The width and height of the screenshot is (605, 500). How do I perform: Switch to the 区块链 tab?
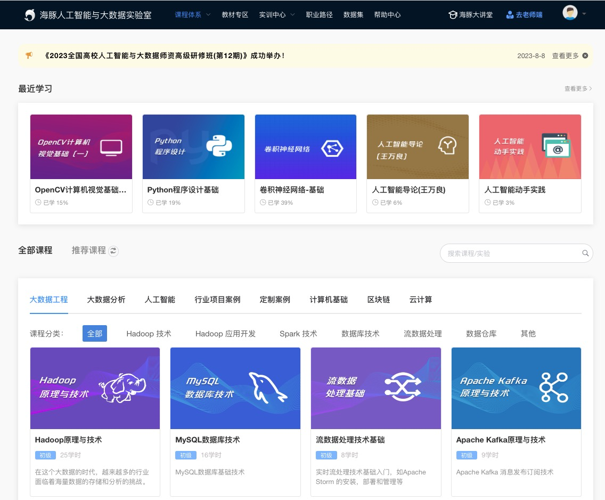pyautogui.click(x=379, y=300)
